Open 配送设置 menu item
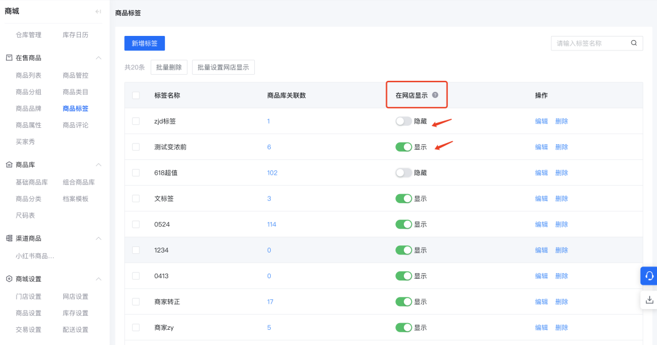 [x=75, y=330]
